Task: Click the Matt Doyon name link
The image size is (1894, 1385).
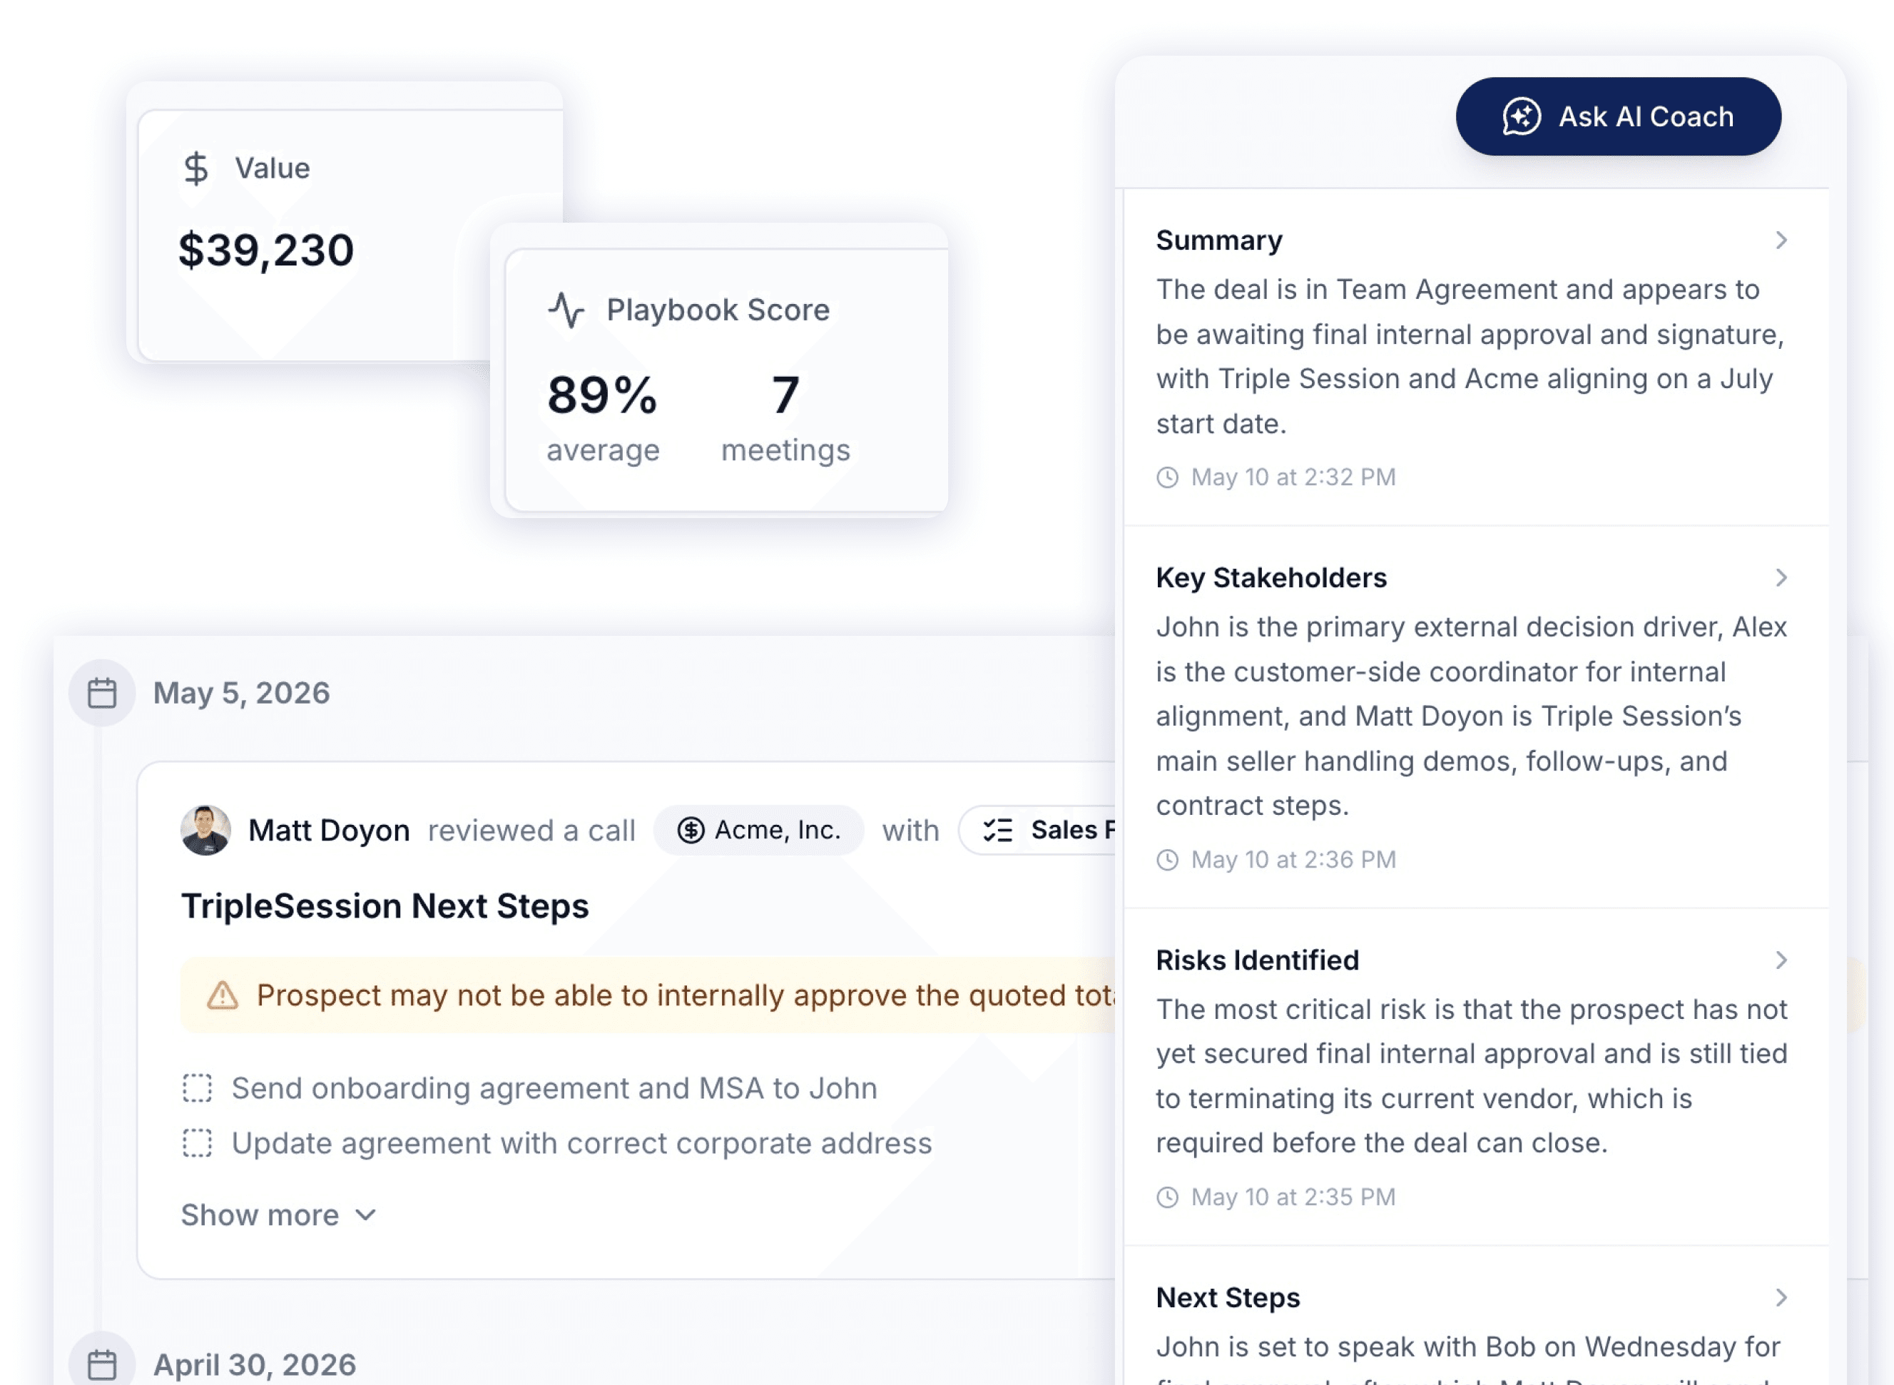Action: [330, 830]
